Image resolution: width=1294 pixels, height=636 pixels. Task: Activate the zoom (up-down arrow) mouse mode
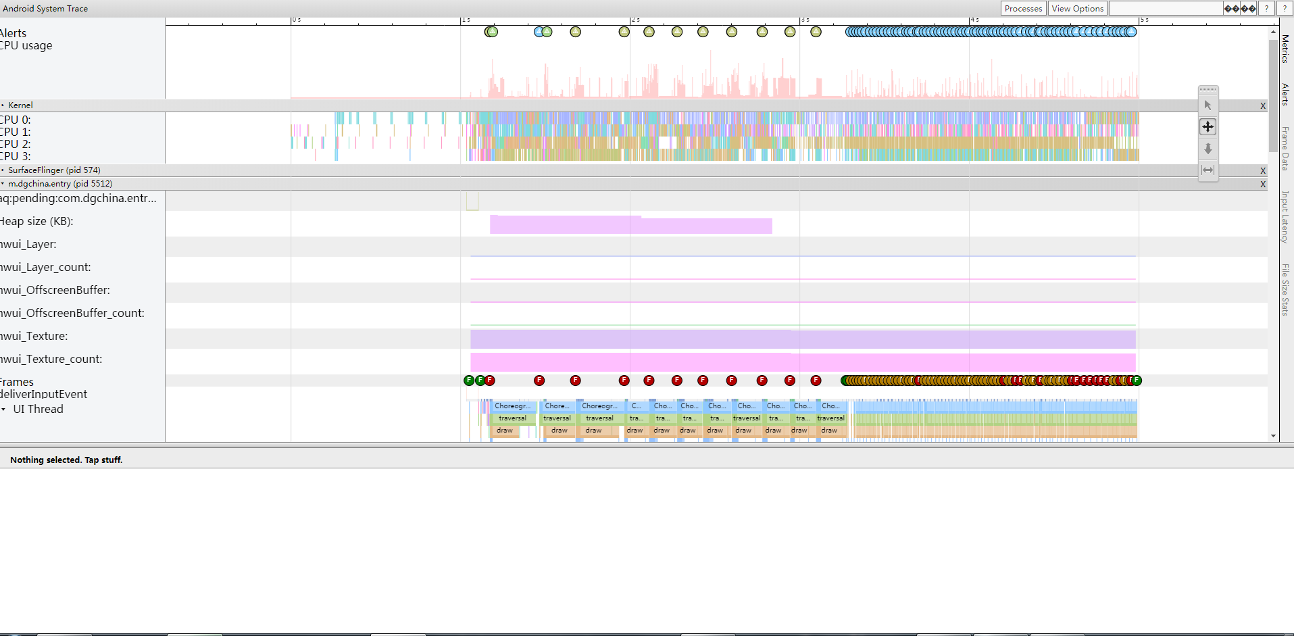1208,149
